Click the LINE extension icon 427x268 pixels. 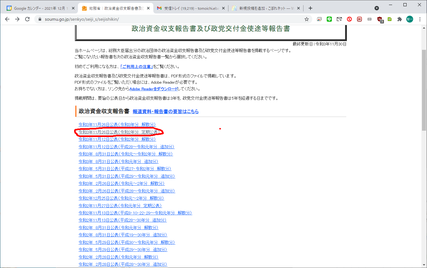(329, 19)
